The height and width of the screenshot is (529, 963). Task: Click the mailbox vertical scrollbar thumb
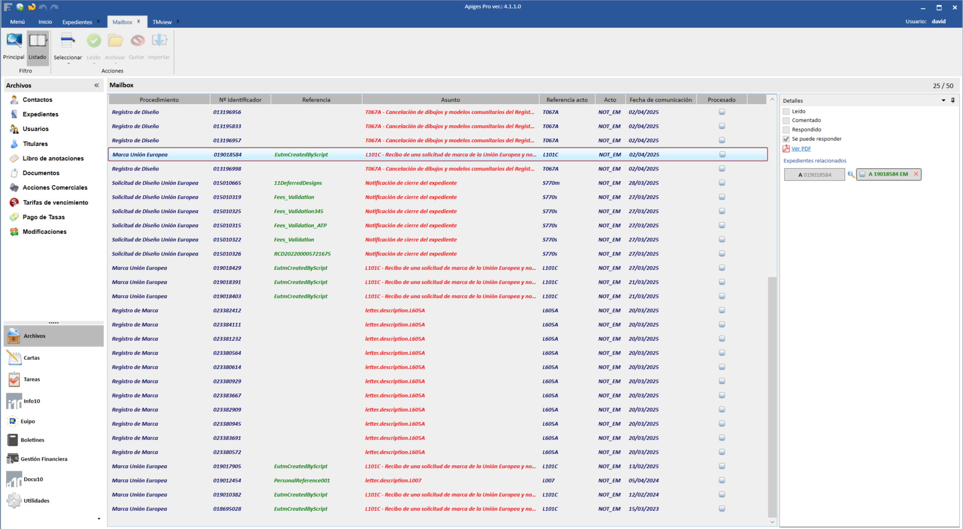coord(772,397)
